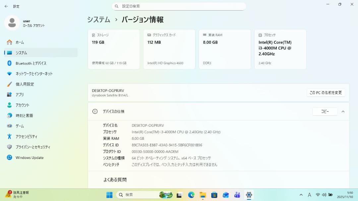Open the ホーム settings page

point(20,42)
